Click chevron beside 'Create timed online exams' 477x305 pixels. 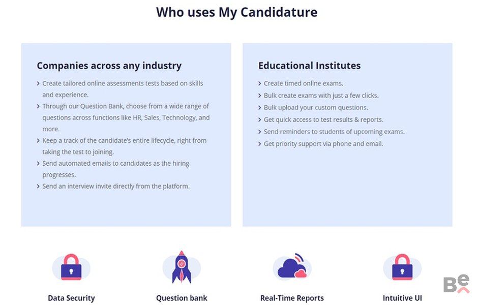[260, 83]
